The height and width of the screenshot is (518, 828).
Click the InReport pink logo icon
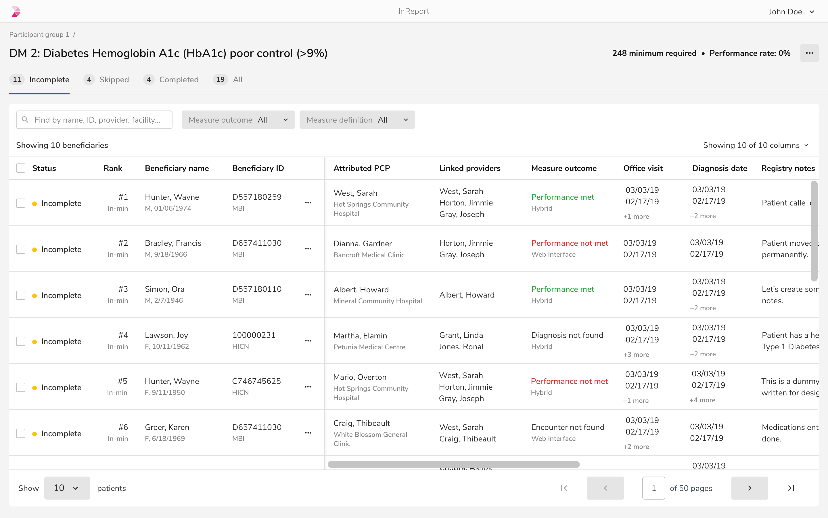point(16,12)
